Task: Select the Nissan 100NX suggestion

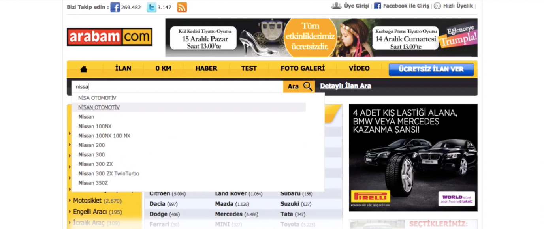Action: [x=95, y=126]
